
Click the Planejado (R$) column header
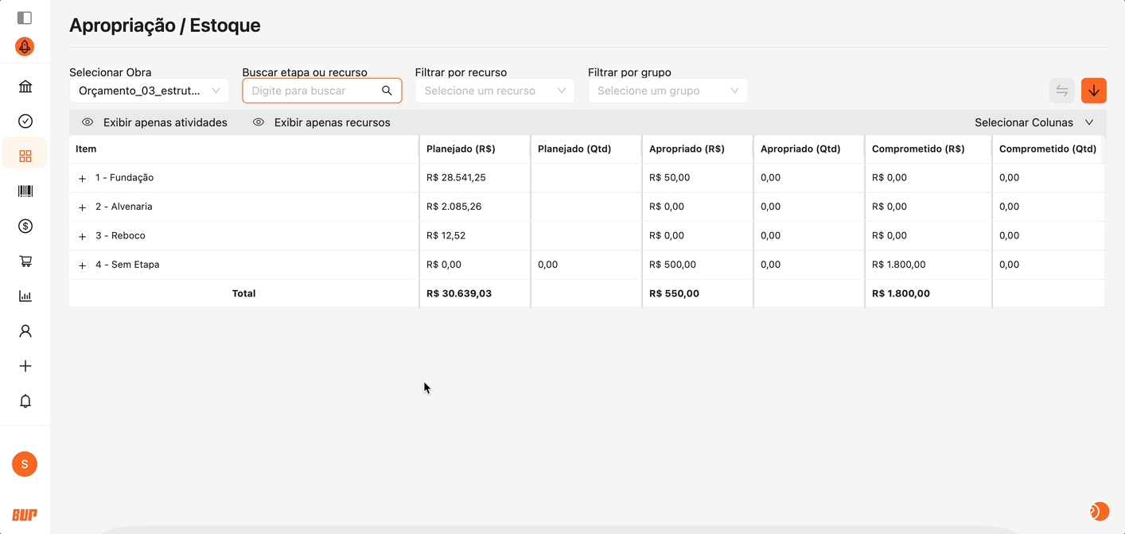(461, 149)
